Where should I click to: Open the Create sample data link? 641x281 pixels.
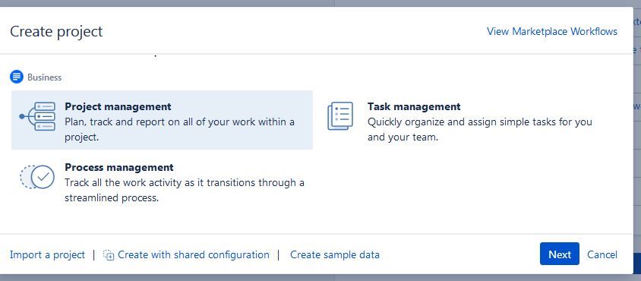tap(335, 255)
